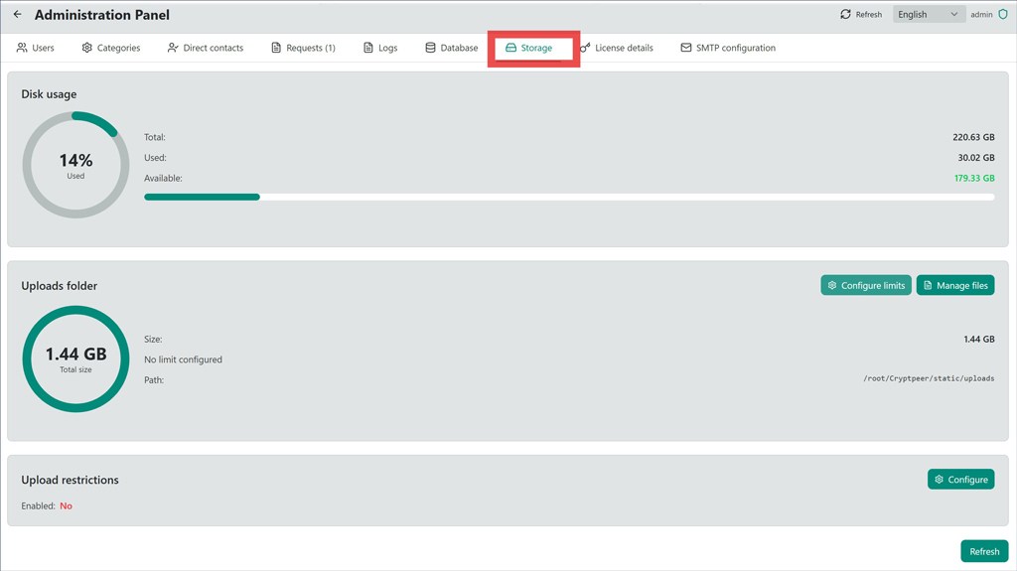Viewport: 1017px width, 571px height.
Task: Open the Database tab
Action: coord(452,48)
